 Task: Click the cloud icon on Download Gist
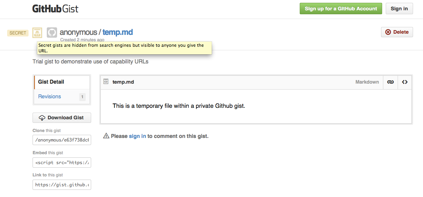point(42,118)
